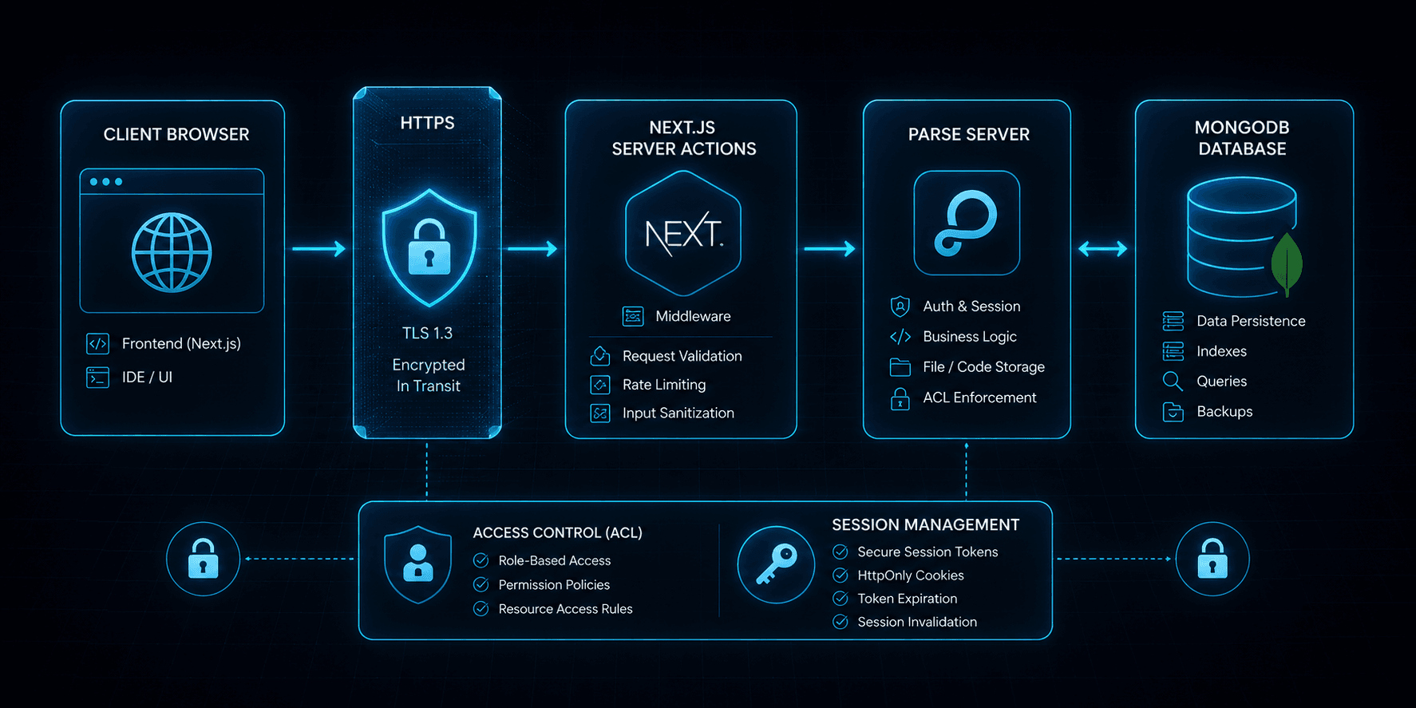Click the green MongoDB leaf icon

1287,264
